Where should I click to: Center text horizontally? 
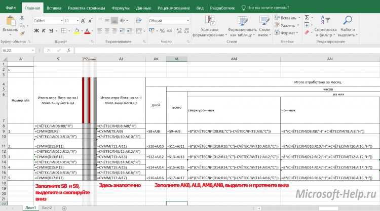tap(107, 31)
